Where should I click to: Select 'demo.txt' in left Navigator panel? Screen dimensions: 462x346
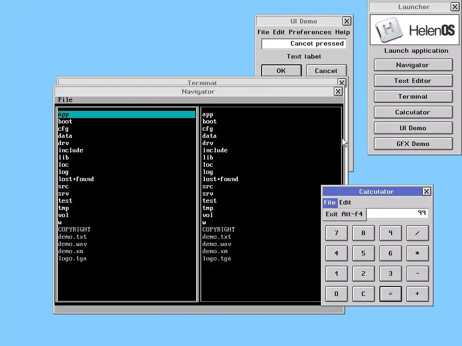coord(126,237)
